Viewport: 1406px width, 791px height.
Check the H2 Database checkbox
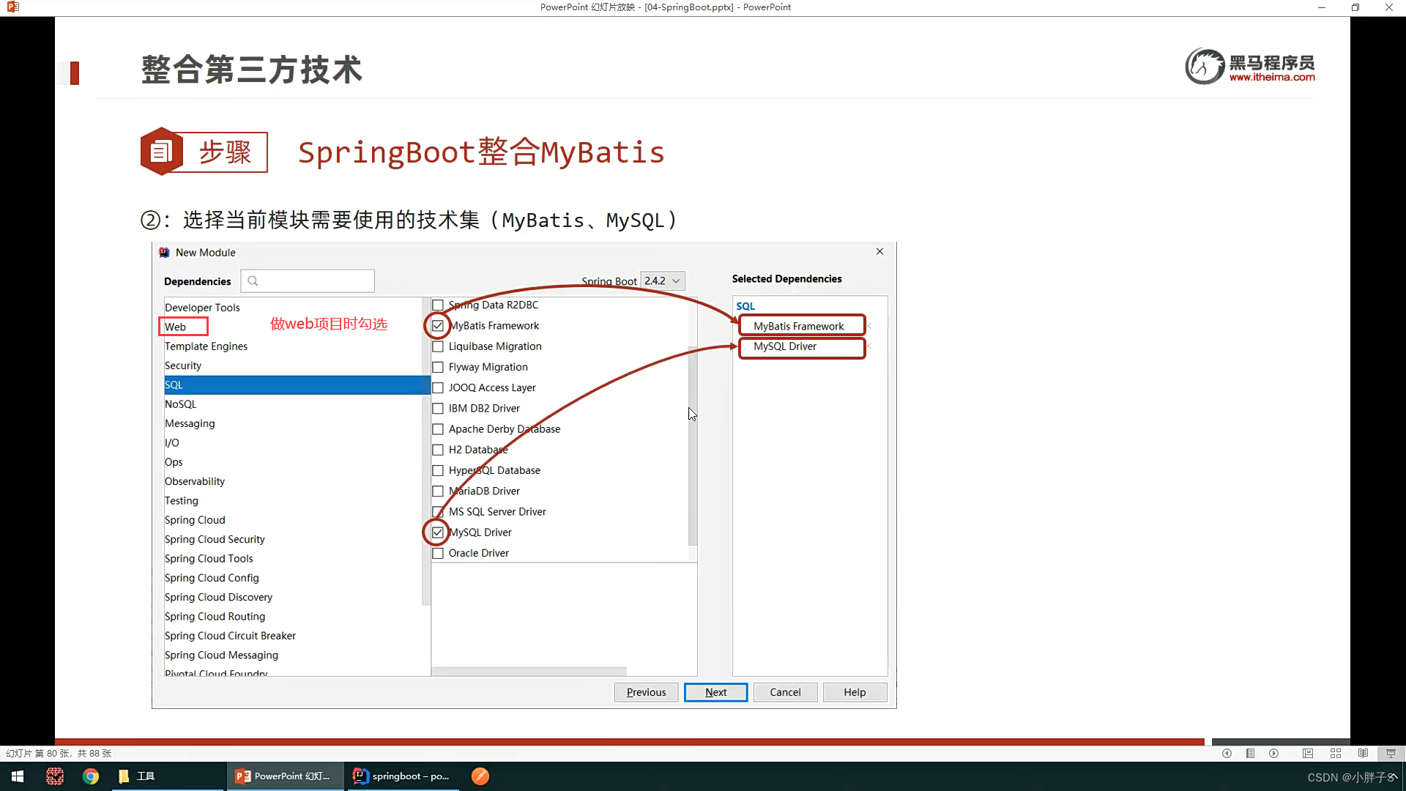point(438,450)
